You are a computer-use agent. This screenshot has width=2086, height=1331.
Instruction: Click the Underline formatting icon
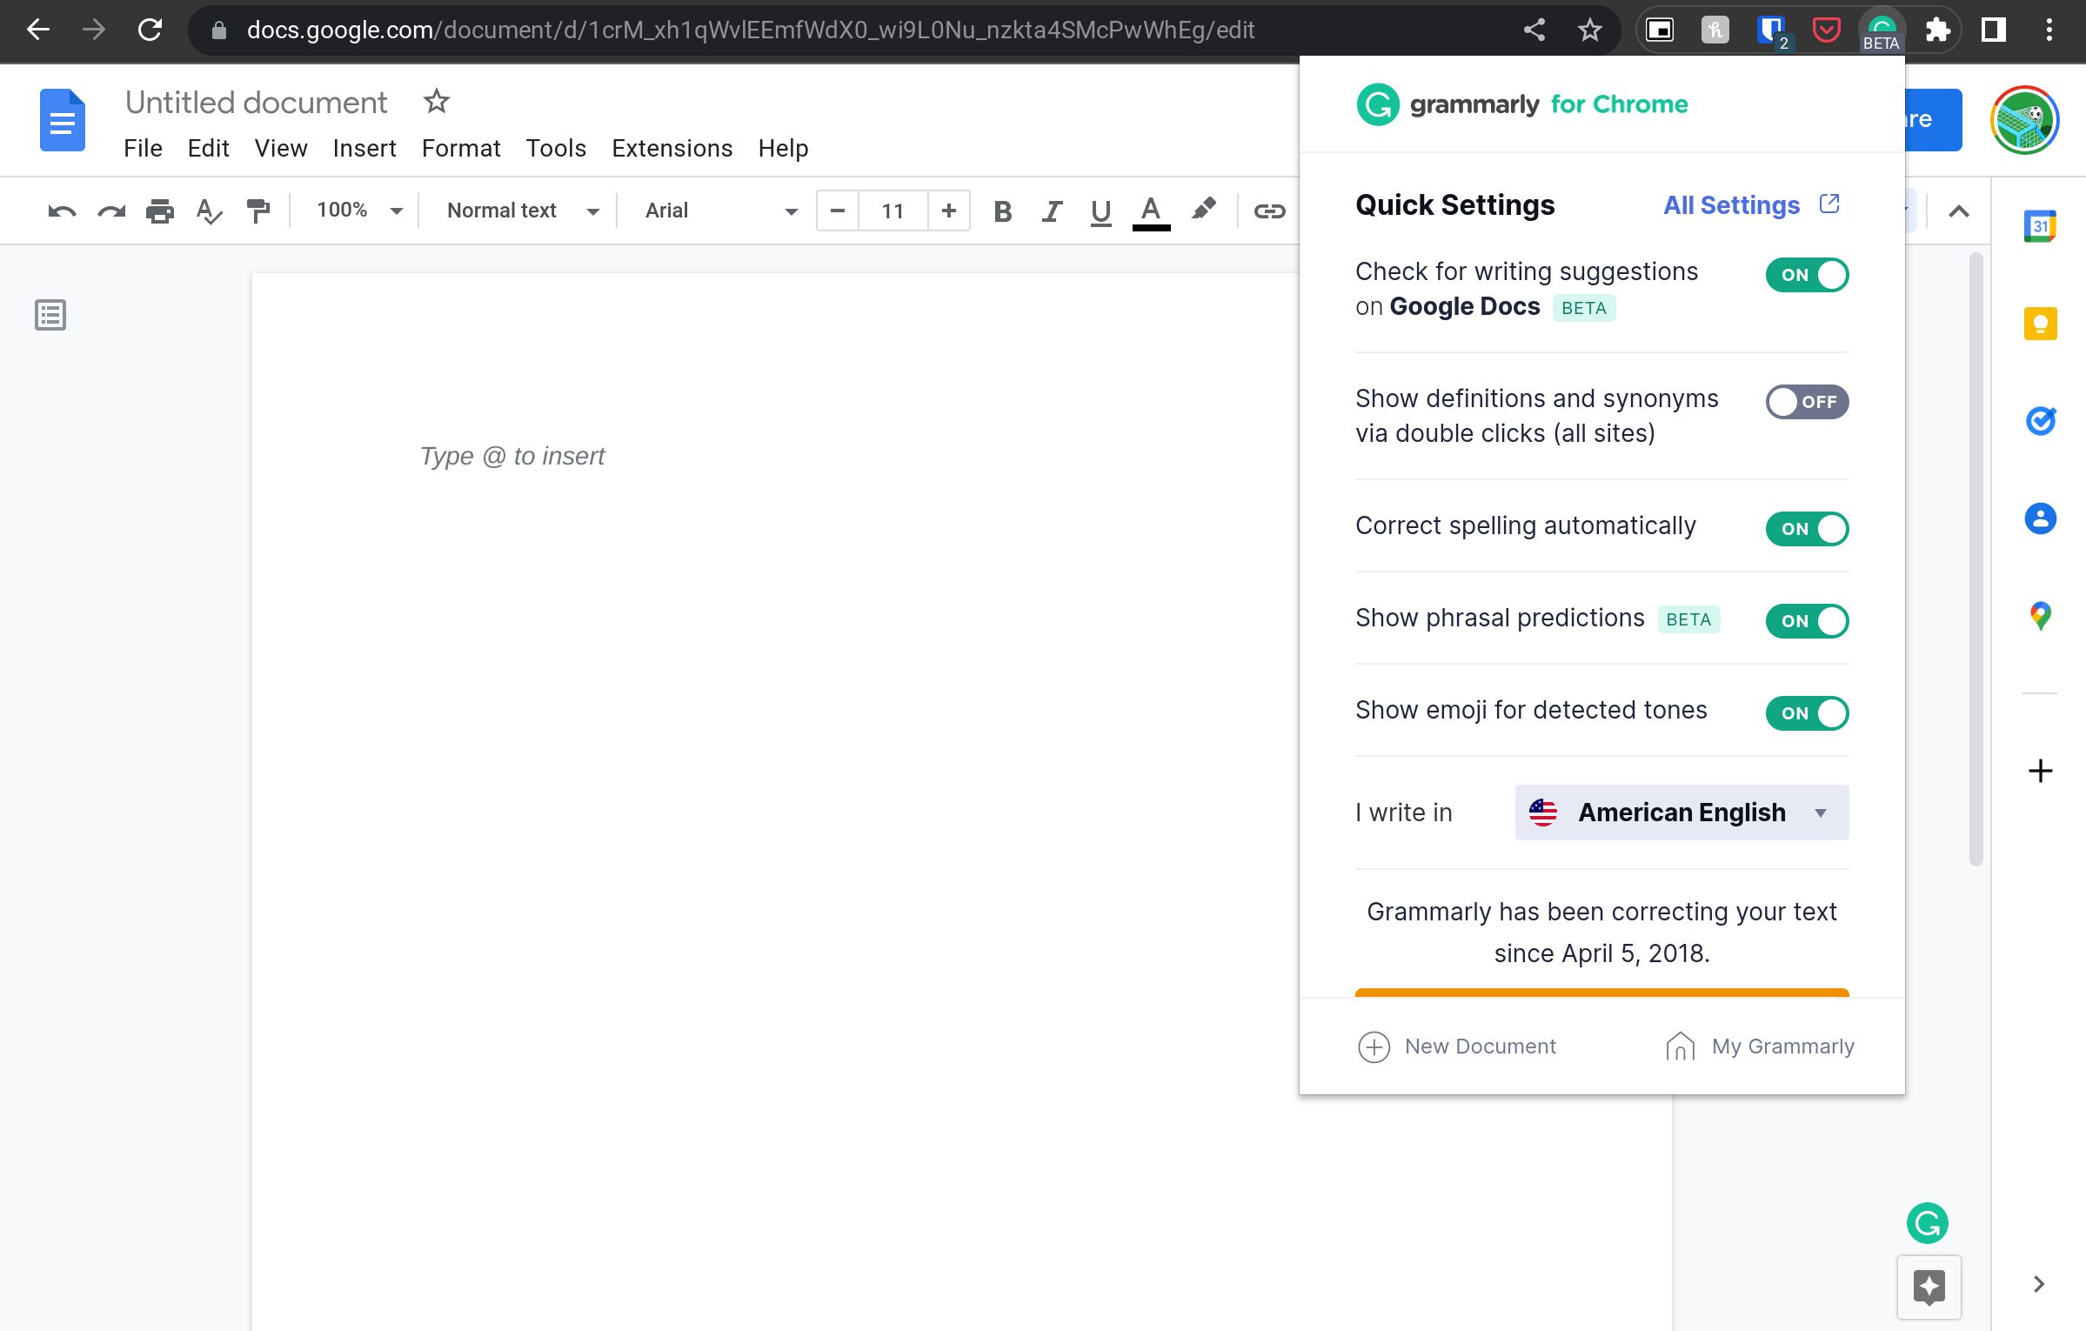[1100, 210]
